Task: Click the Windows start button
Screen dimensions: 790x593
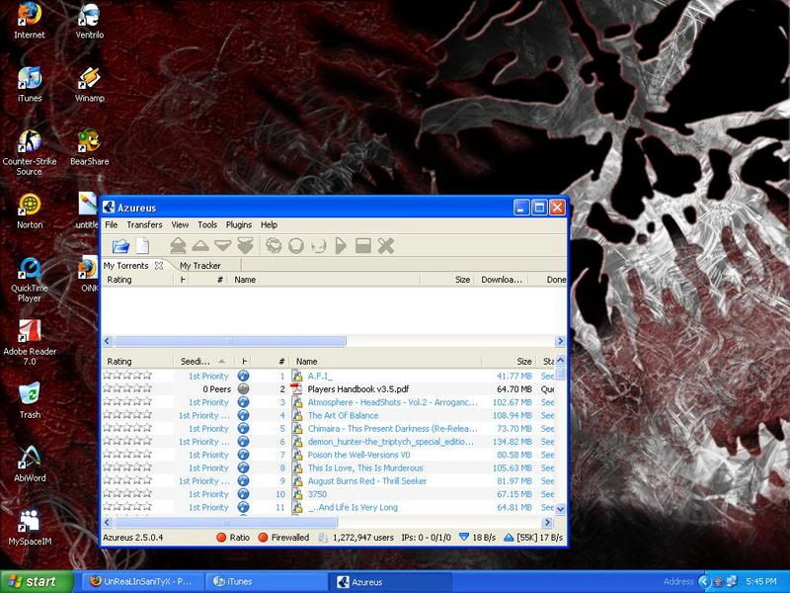Action: click(x=37, y=581)
